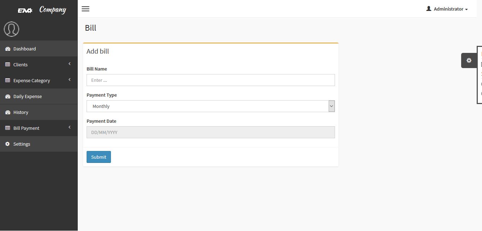The width and height of the screenshot is (482, 231).
Task: Focus the Bill Name input field
Action: pyautogui.click(x=211, y=80)
